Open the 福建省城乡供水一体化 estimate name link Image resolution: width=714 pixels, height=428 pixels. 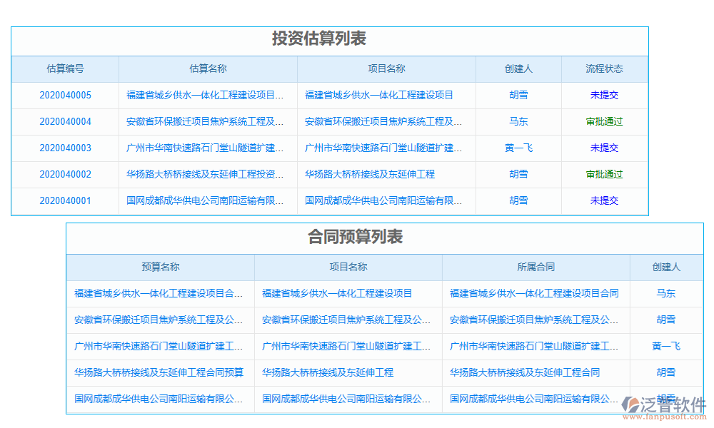(207, 96)
